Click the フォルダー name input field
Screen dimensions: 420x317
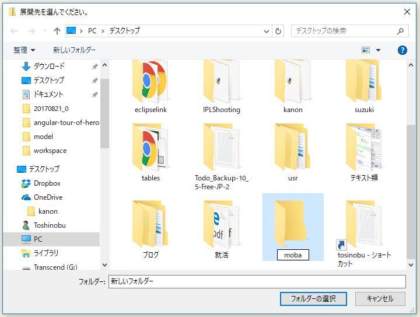pos(257,281)
